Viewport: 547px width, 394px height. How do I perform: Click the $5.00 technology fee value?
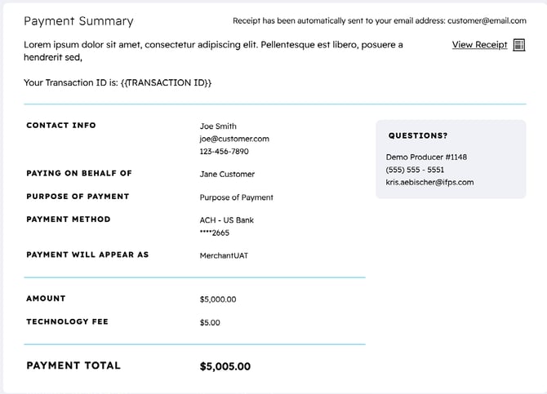(x=210, y=322)
